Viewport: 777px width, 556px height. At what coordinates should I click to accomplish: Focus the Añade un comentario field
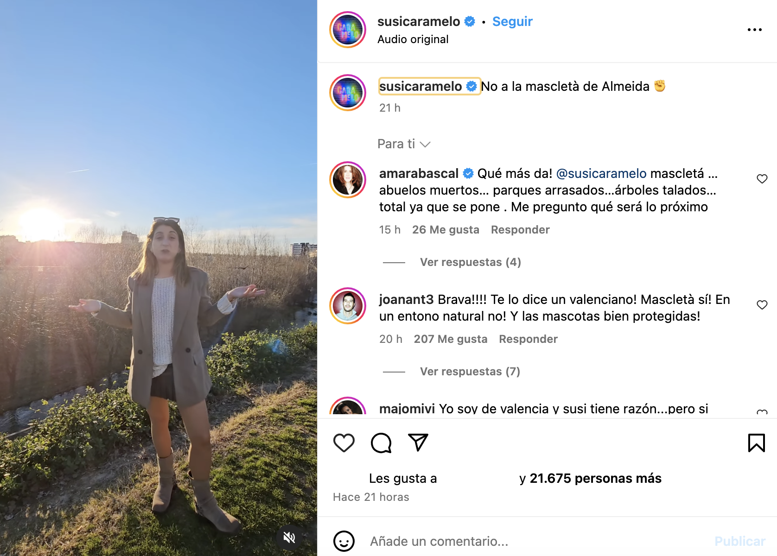[x=538, y=541]
